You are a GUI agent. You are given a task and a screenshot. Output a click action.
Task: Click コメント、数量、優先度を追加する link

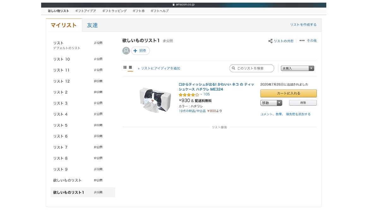coord(285,114)
